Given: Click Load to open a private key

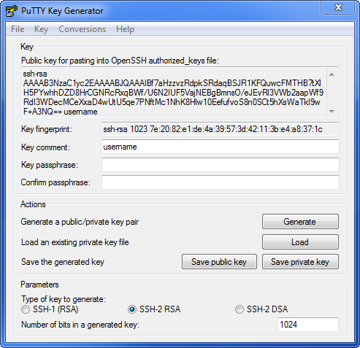Looking at the screenshot, I should point(300,242).
